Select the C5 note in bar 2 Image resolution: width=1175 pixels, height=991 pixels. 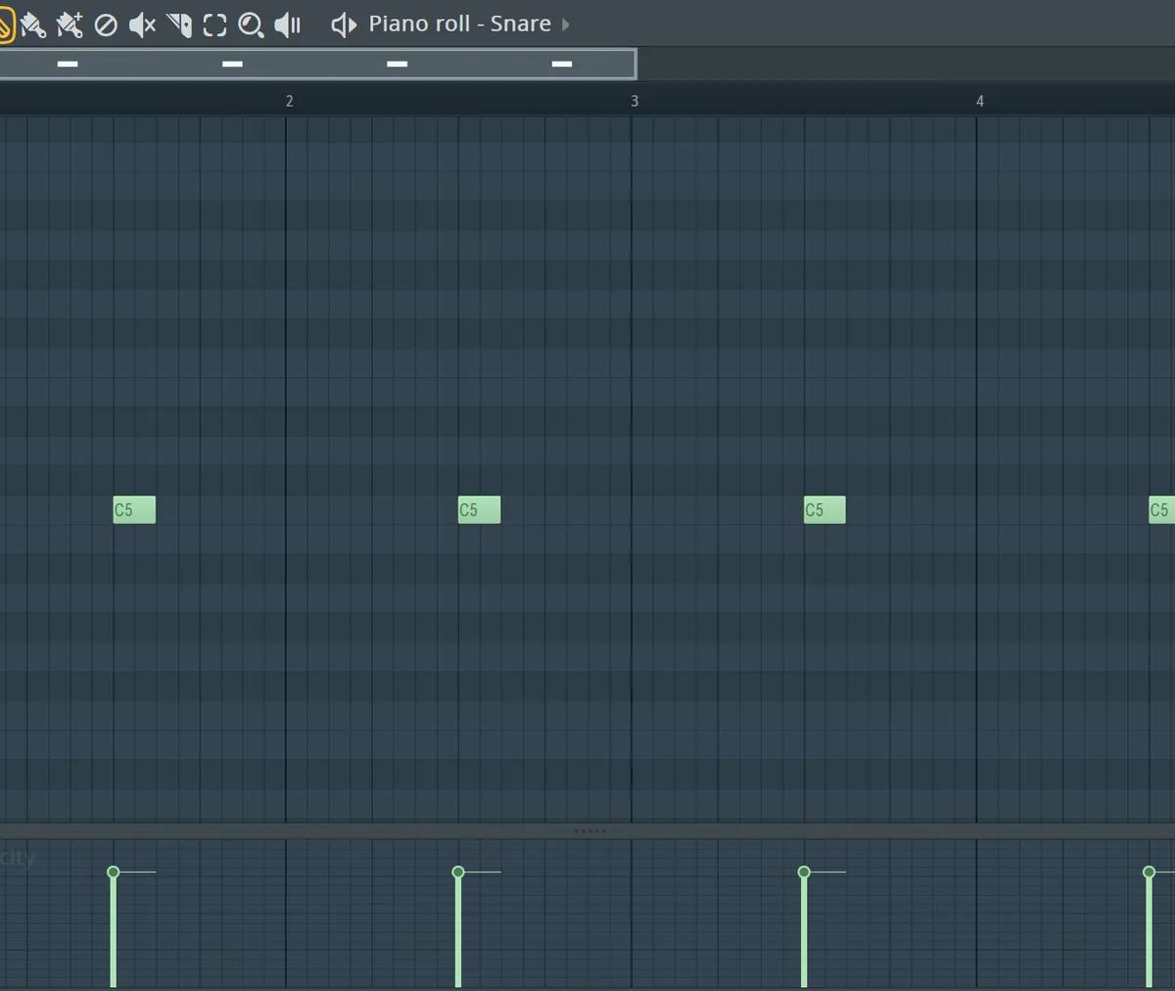pyautogui.click(x=480, y=509)
